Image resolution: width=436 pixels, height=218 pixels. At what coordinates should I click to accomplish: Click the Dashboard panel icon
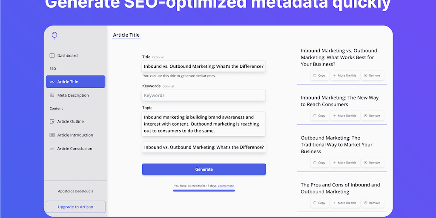pyautogui.click(x=52, y=55)
